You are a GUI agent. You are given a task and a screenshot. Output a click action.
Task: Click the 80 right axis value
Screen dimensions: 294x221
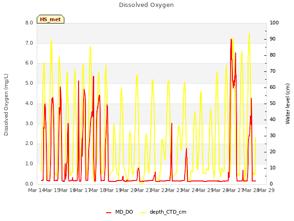pyautogui.click(x=272, y=55)
